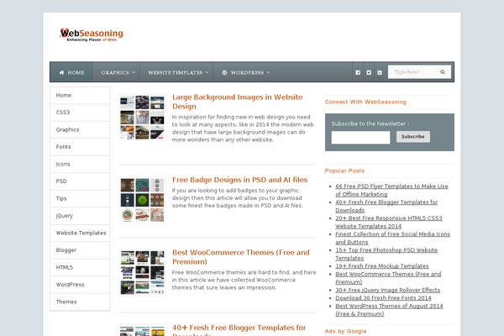Click the WebSeasoning logo
This screenshot has height=336, width=504.
pyautogui.click(x=92, y=34)
